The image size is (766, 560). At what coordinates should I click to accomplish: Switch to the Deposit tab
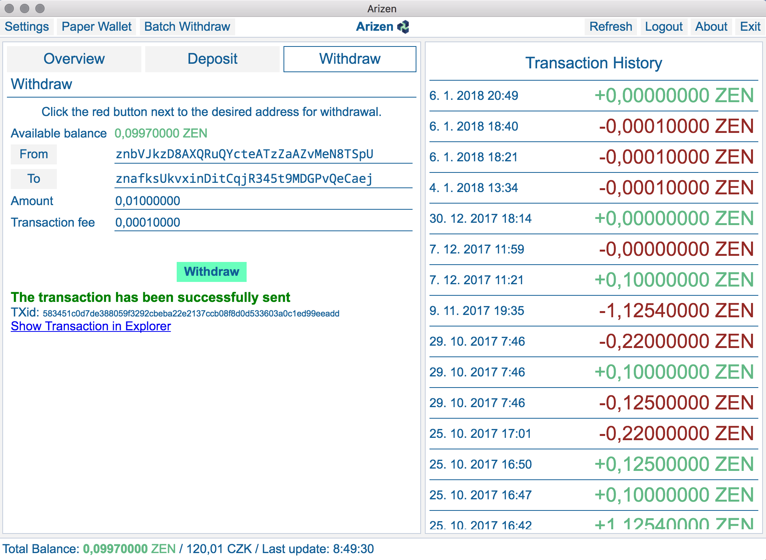click(212, 59)
